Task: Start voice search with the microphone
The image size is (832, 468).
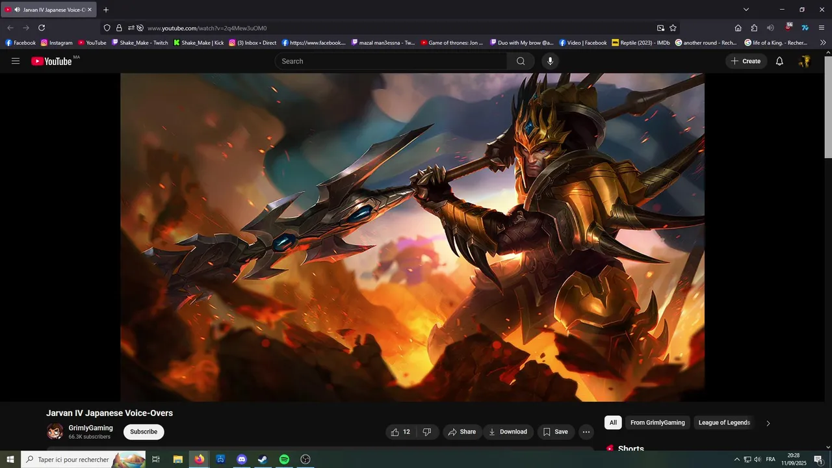Action: (x=550, y=61)
